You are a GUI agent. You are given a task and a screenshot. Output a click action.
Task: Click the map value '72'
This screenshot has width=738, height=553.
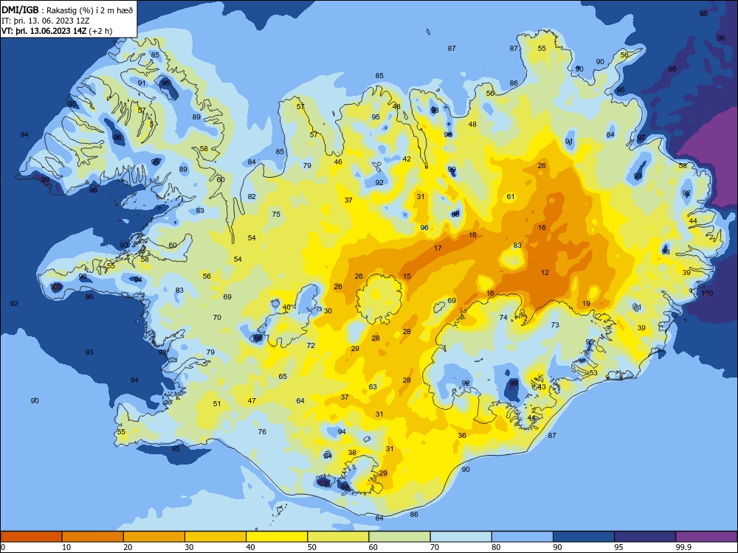(x=311, y=345)
